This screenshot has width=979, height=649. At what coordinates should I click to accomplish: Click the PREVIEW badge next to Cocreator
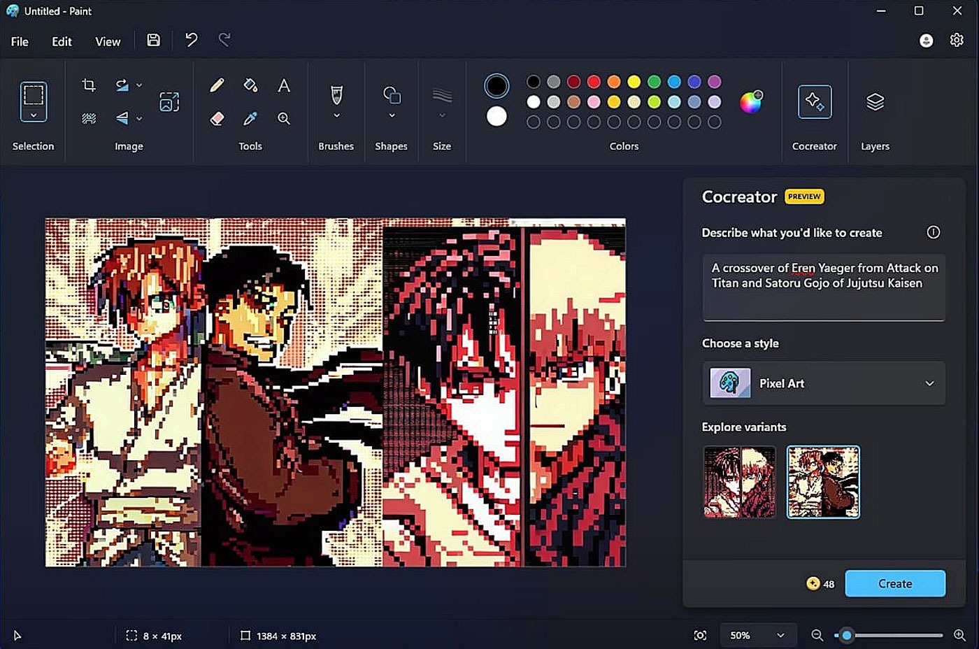click(804, 197)
